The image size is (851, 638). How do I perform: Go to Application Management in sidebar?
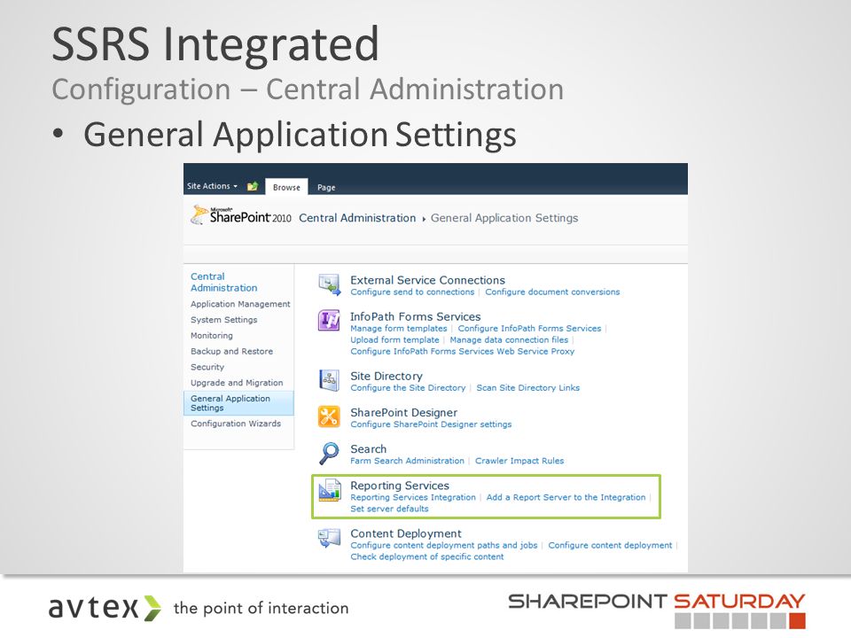tap(240, 304)
